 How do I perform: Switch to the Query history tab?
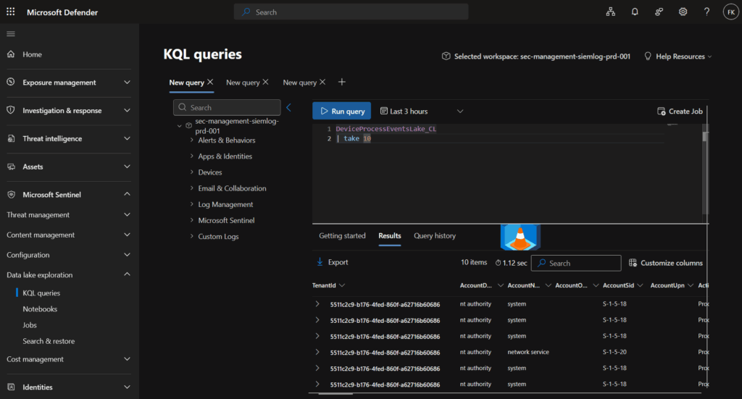(435, 235)
